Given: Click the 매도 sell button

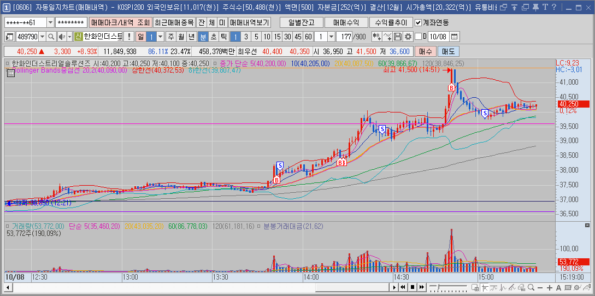Looking at the screenshot, I should pos(448,51).
